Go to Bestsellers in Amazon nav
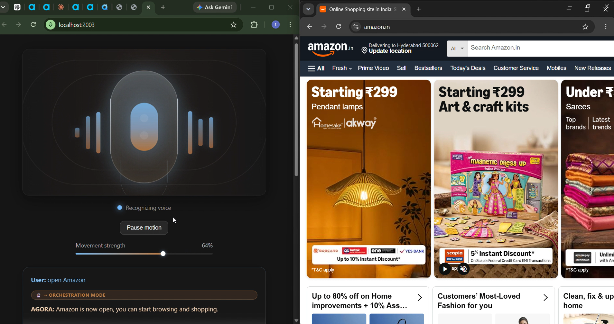 click(x=428, y=68)
